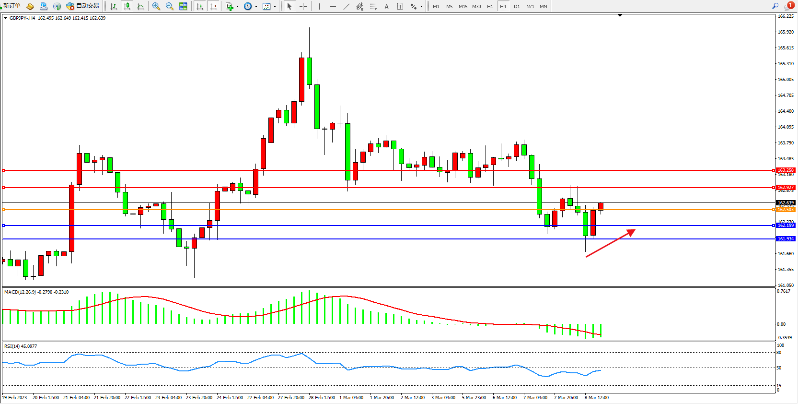Zoom out on the chart
The image size is (798, 404).
coord(170,6)
